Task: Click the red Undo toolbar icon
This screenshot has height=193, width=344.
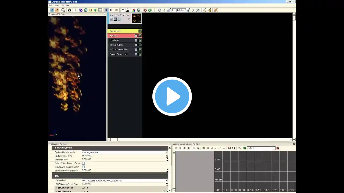Action: pyautogui.click(x=145, y=10)
